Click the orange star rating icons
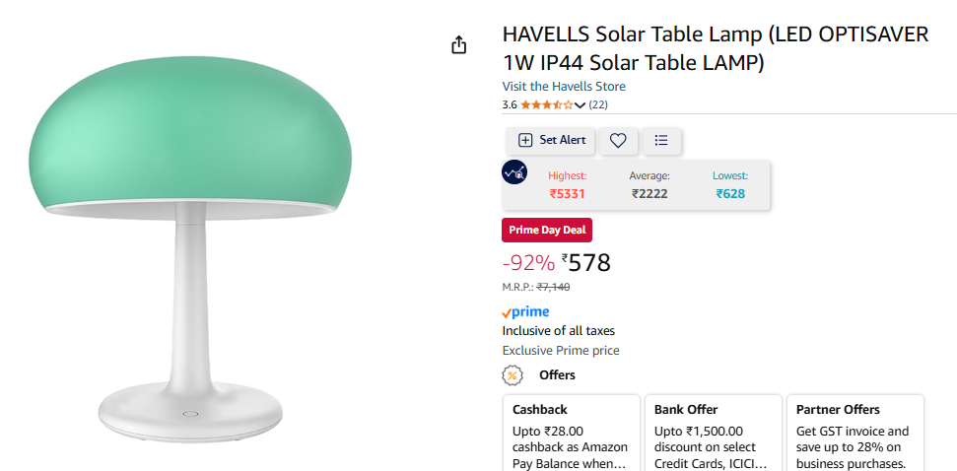Viewport: 957px width, 471px height. click(546, 105)
